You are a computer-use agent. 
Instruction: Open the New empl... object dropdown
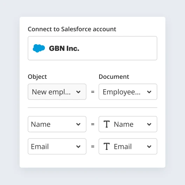point(57,92)
